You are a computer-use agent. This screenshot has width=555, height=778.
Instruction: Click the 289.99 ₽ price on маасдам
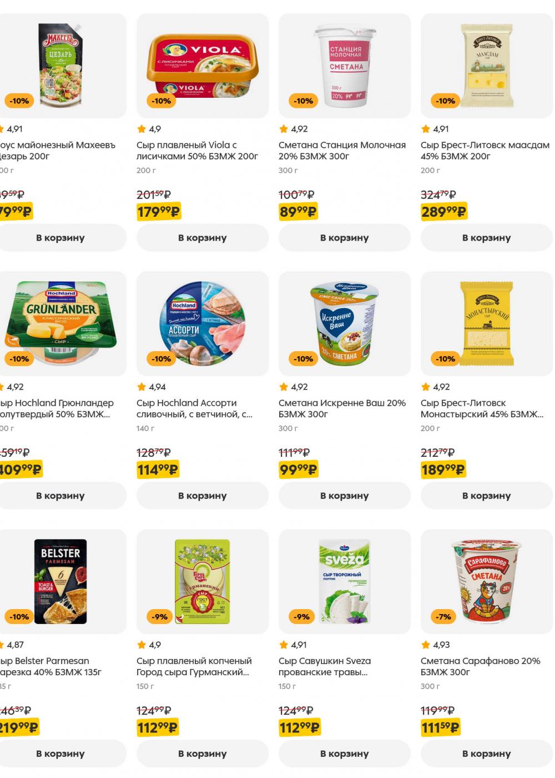[x=444, y=212]
